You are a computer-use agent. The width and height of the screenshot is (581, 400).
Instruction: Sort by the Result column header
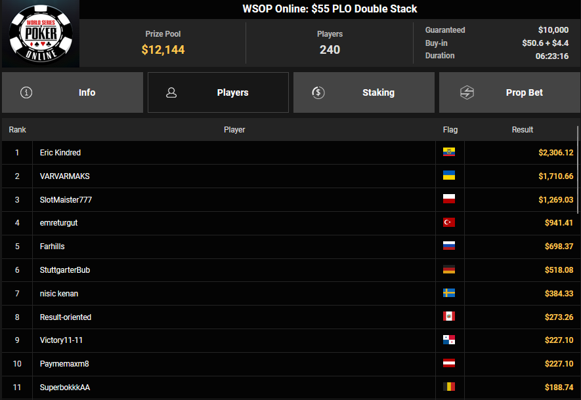[x=523, y=130]
